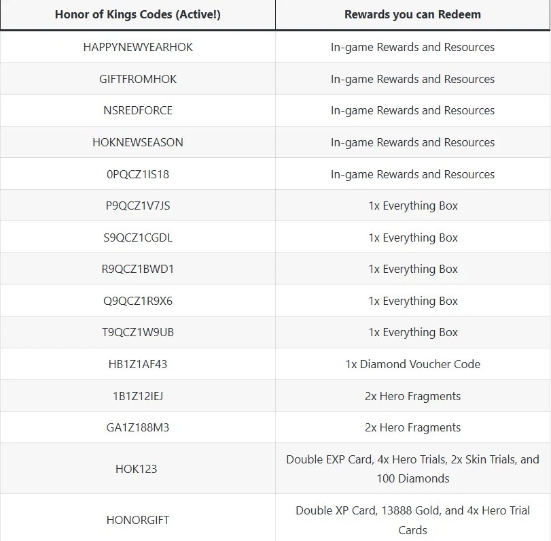Click code S9QCZ1CGDL
Viewport: 551px width, 541px height.
(137, 237)
